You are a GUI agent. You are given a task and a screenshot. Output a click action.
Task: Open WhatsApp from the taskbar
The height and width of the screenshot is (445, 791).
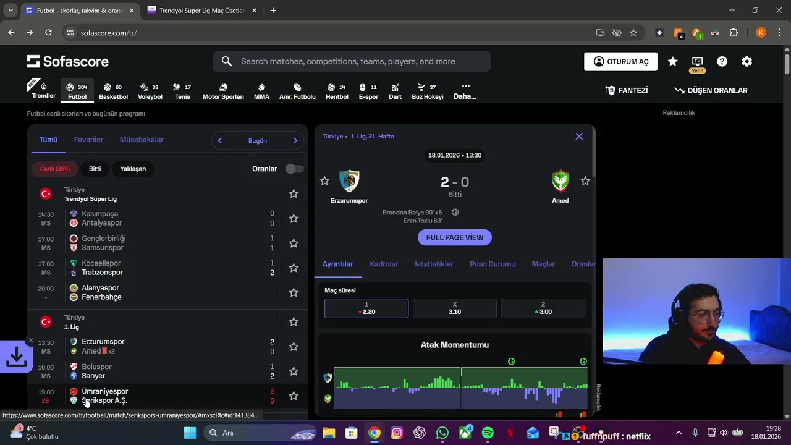click(x=442, y=433)
